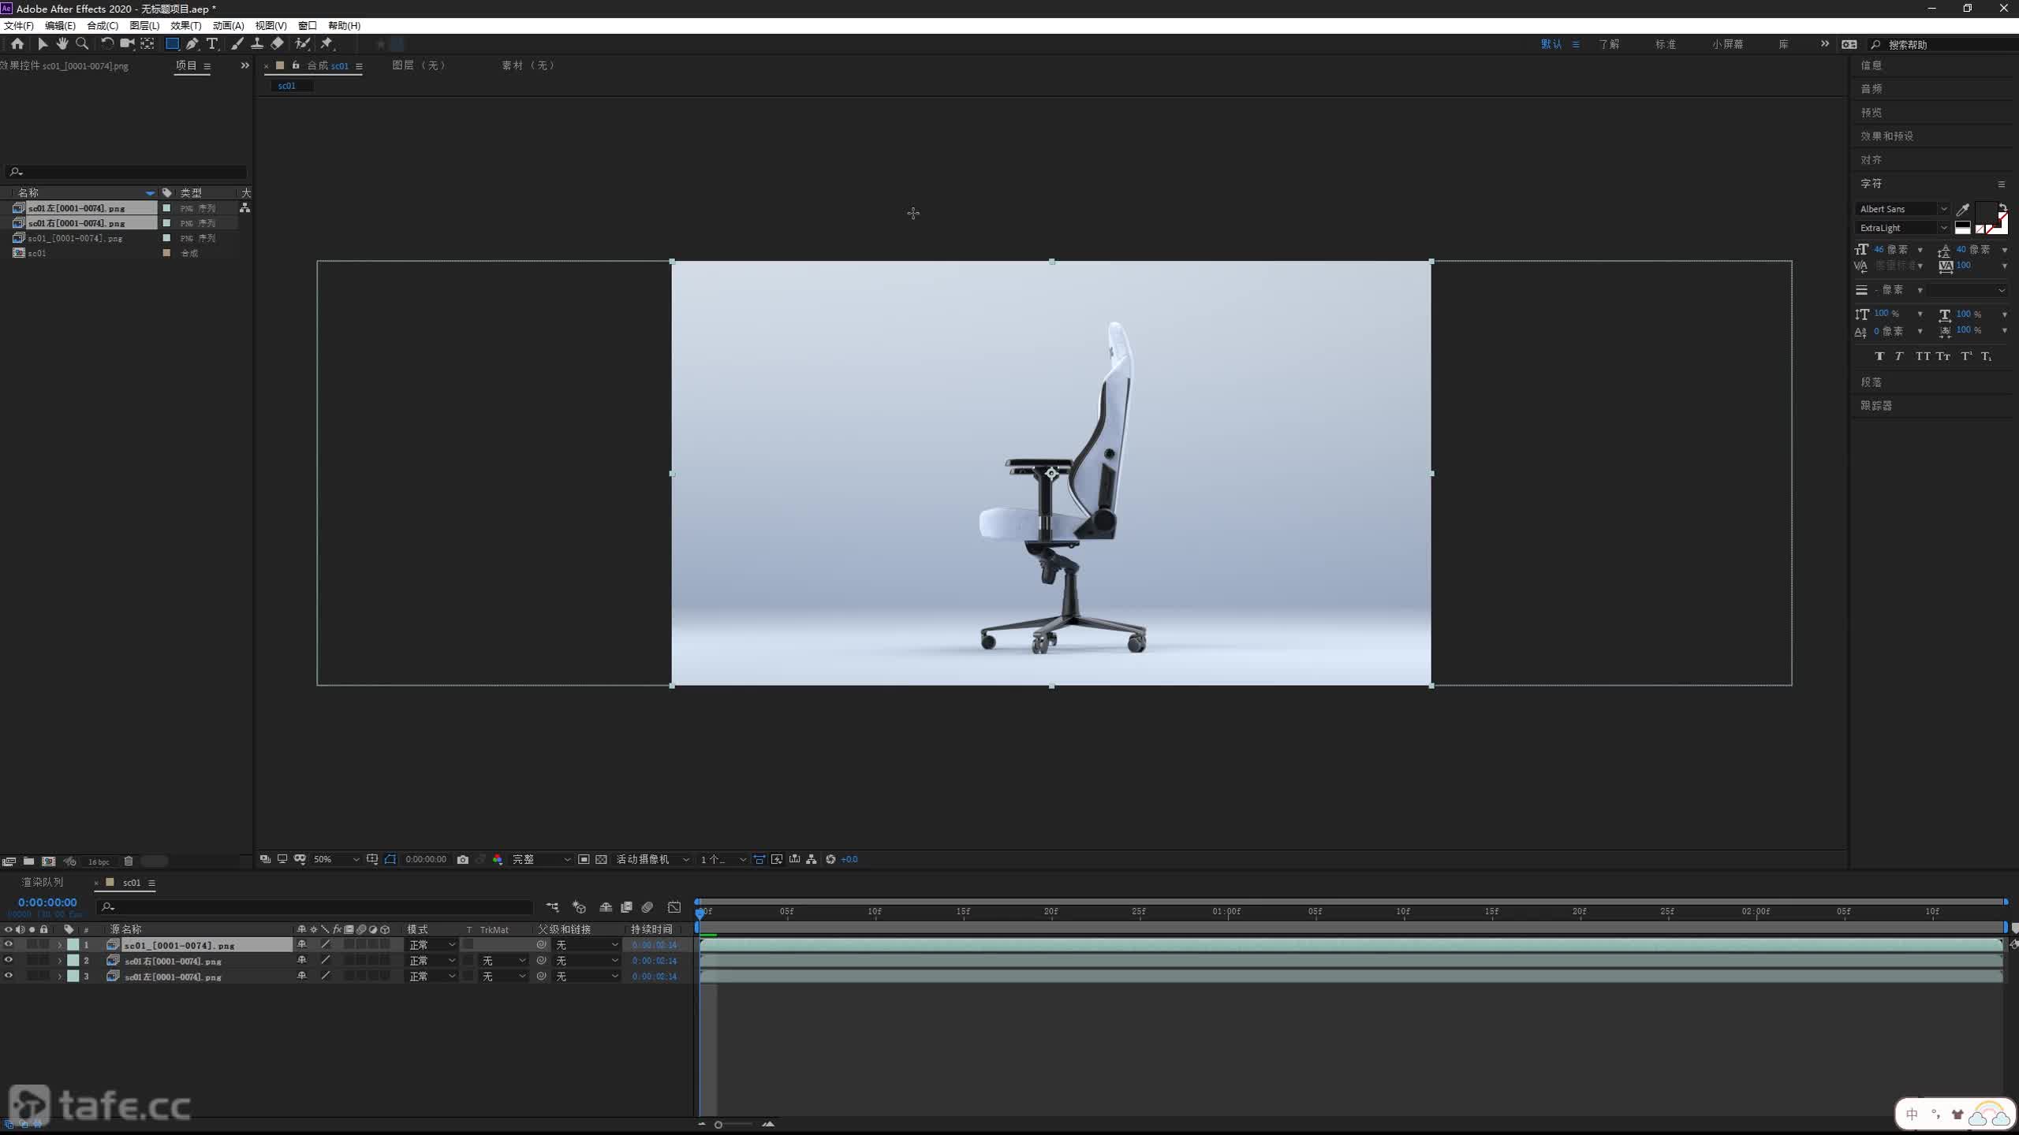Open the 效果(T) menu
2019x1135 pixels.
tap(186, 25)
